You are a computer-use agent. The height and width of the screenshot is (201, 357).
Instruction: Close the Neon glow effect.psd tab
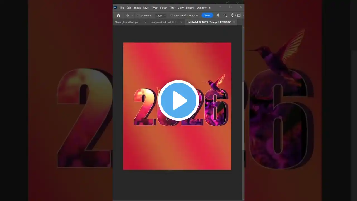pyautogui.click(x=145, y=22)
